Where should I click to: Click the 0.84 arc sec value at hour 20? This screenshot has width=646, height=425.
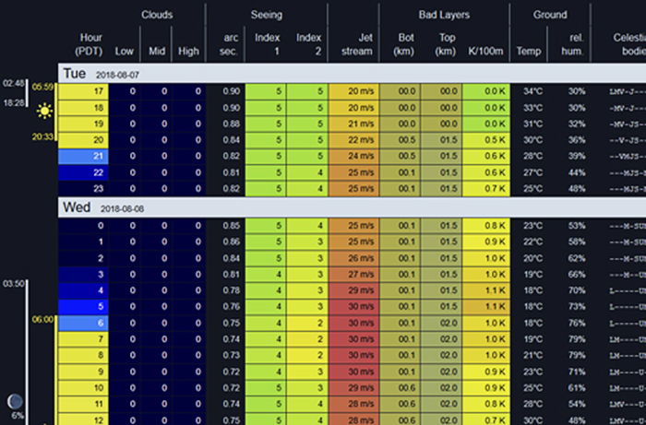231,140
